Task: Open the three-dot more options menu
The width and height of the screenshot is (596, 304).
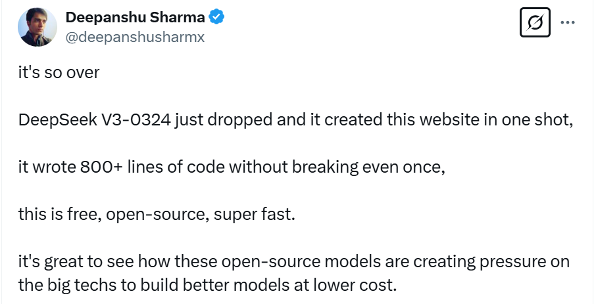Action: click(x=568, y=22)
